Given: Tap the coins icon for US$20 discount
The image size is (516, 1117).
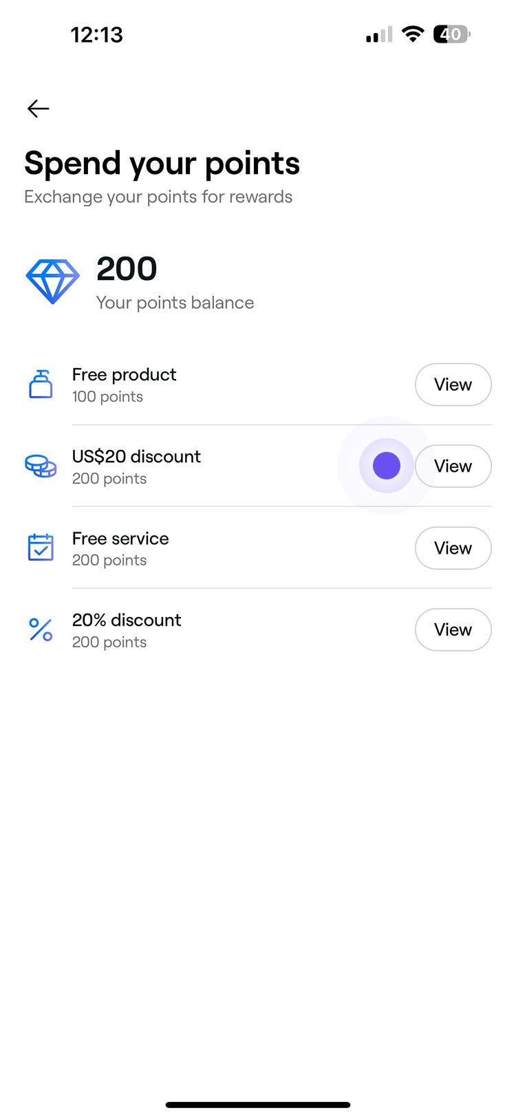Looking at the screenshot, I should point(41,466).
